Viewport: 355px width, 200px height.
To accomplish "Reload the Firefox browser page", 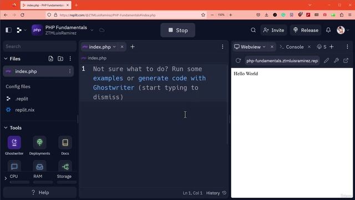I will (x=22, y=15).
